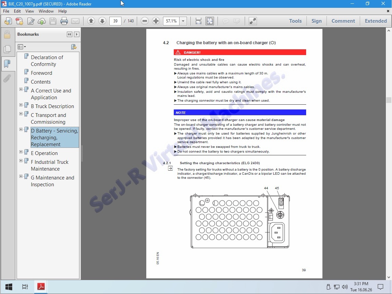392x294 pixels.
Task: Collapse the Bookmarks panel double arrow
Action: pyautogui.click(x=70, y=34)
